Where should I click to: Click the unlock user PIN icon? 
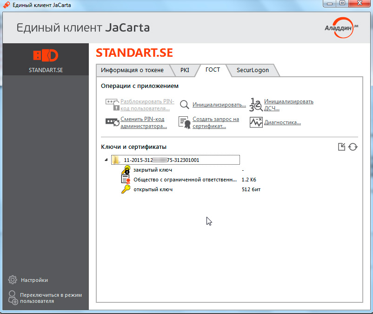pyautogui.click(x=112, y=105)
